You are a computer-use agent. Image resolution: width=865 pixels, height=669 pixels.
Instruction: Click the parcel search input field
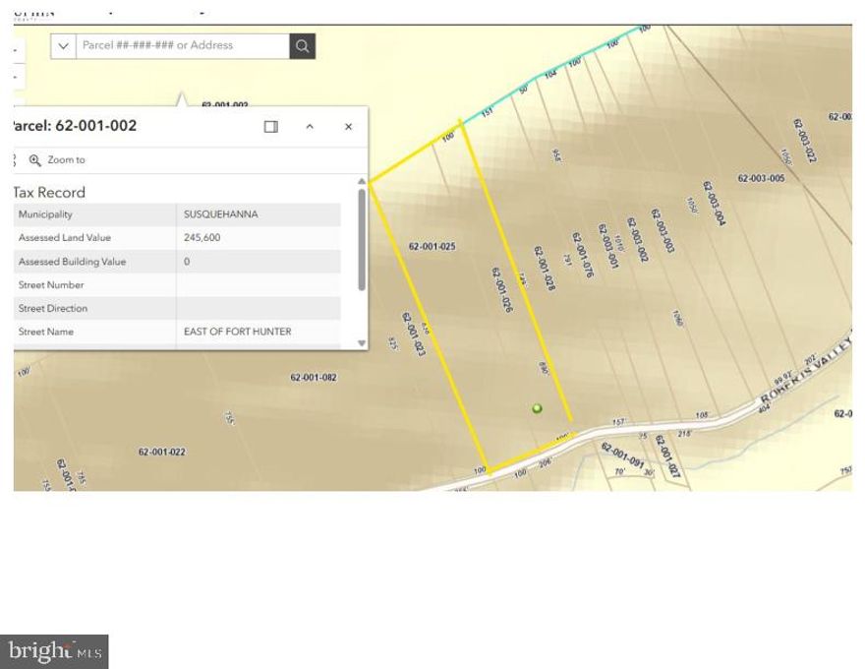tap(182, 45)
